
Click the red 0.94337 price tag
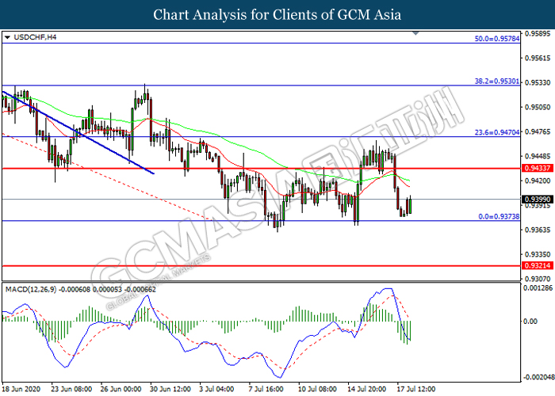pos(538,168)
